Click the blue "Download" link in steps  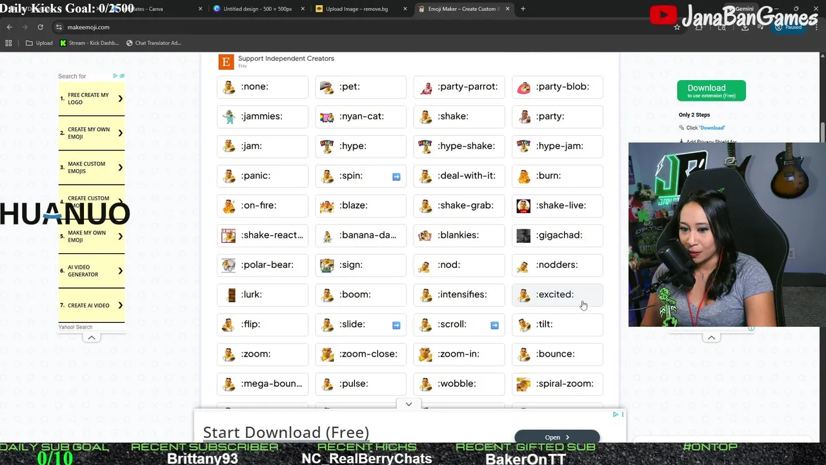[712, 128]
